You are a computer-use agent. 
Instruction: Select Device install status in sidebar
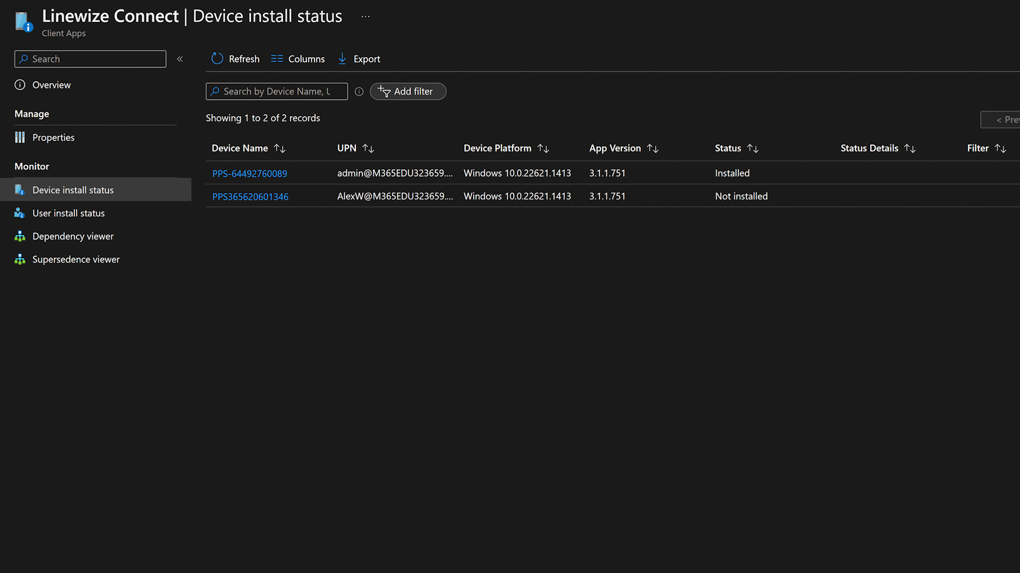(x=96, y=190)
